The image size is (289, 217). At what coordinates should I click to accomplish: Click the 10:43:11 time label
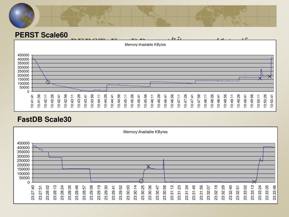pos(72,101)
